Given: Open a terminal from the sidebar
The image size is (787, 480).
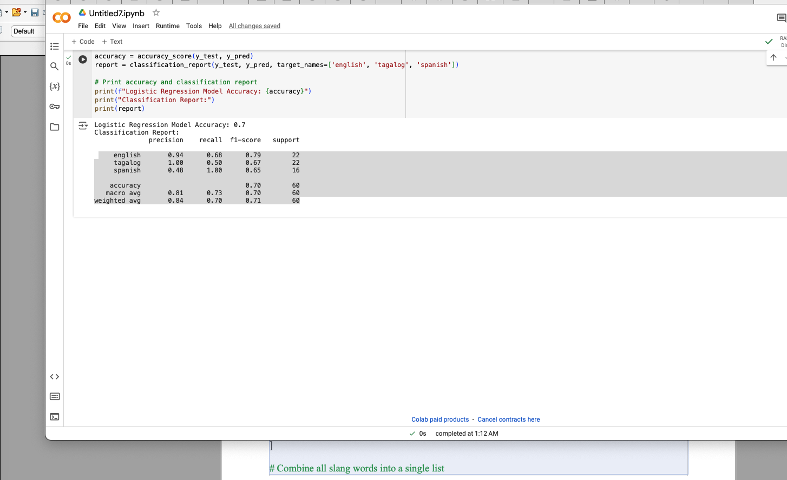Looking at the screenshot, I should (55, 416).
